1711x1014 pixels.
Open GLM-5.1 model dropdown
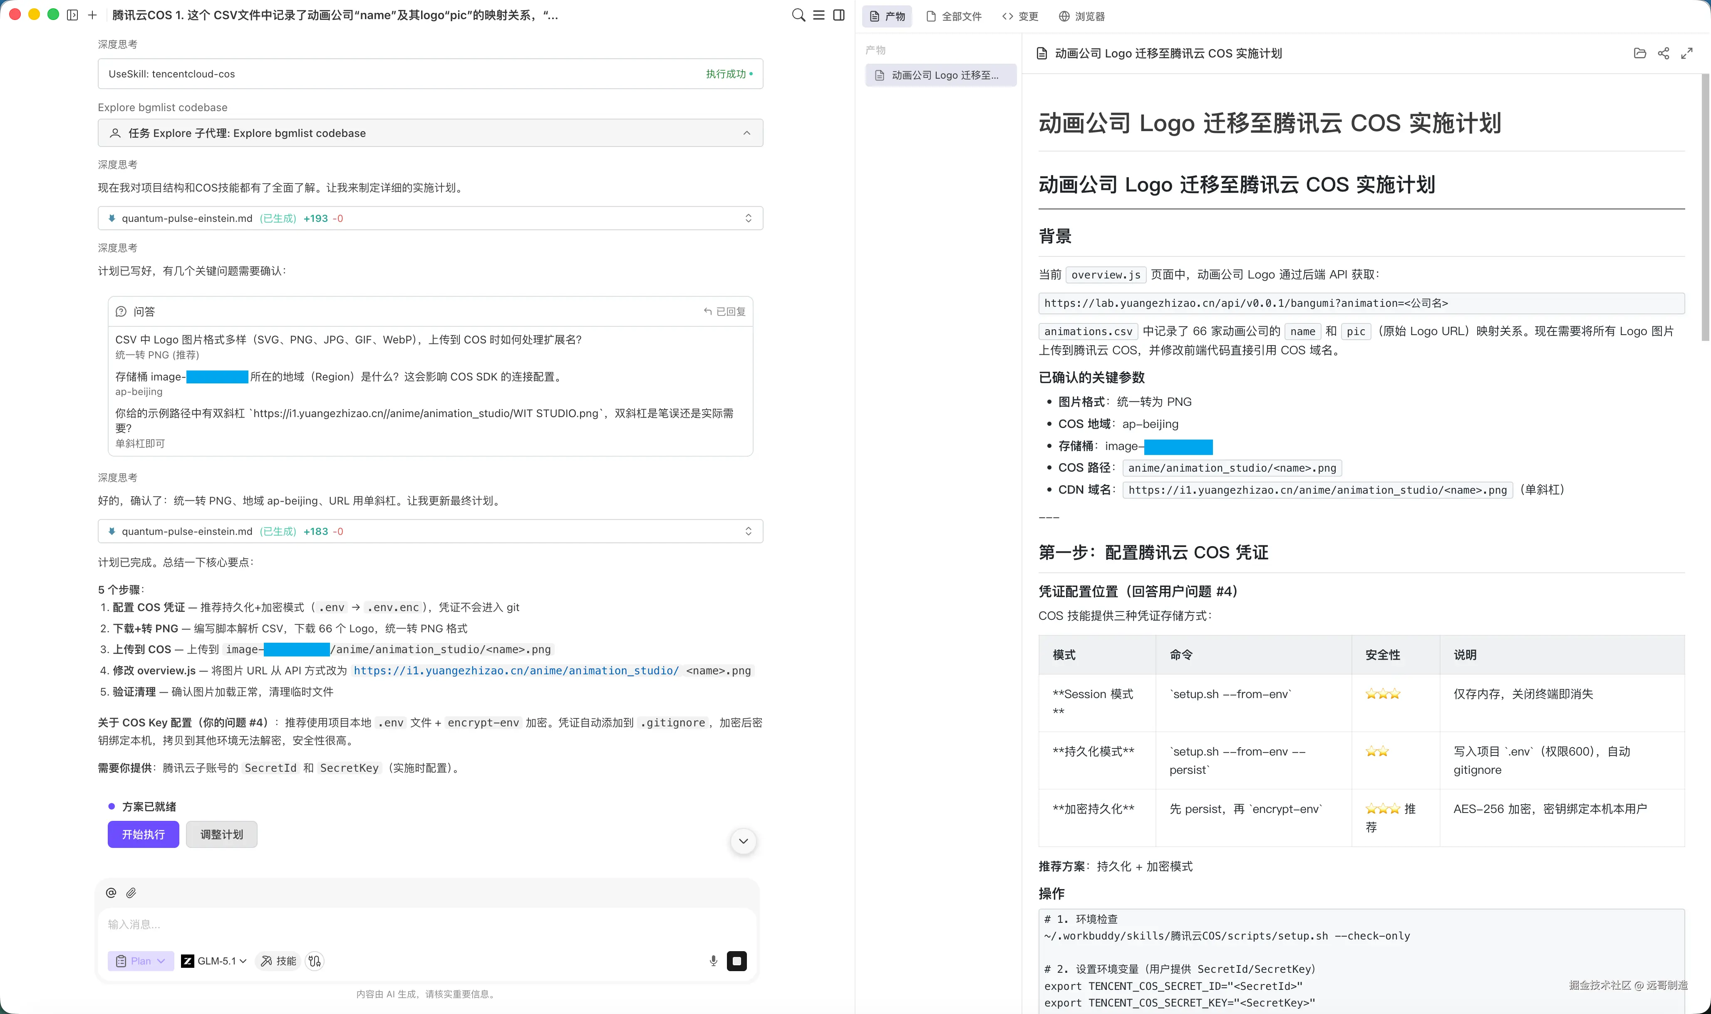click(x=214, y=962)
